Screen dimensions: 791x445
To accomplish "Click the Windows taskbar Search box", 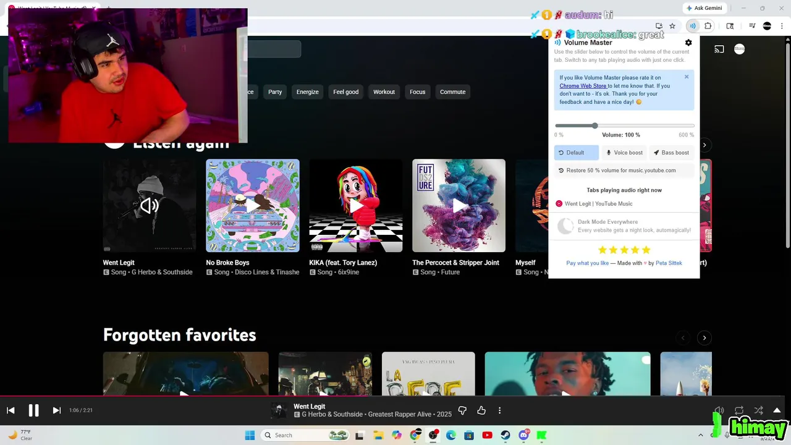I will [305, 435].
